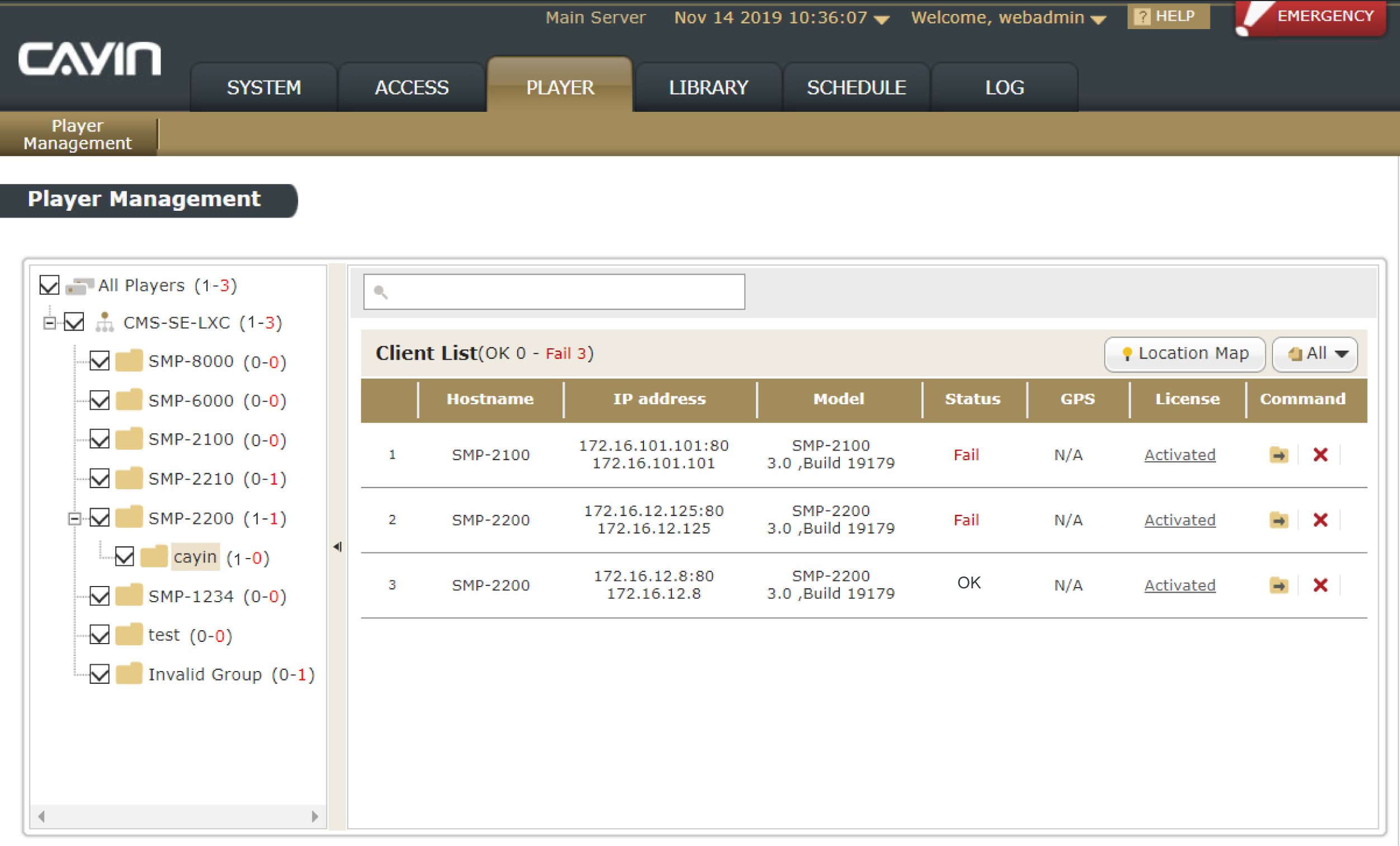Screen dimensions: 1400x846
Task: Uncheck the SMP-1234 group checkbox
Action: point(100,595)
